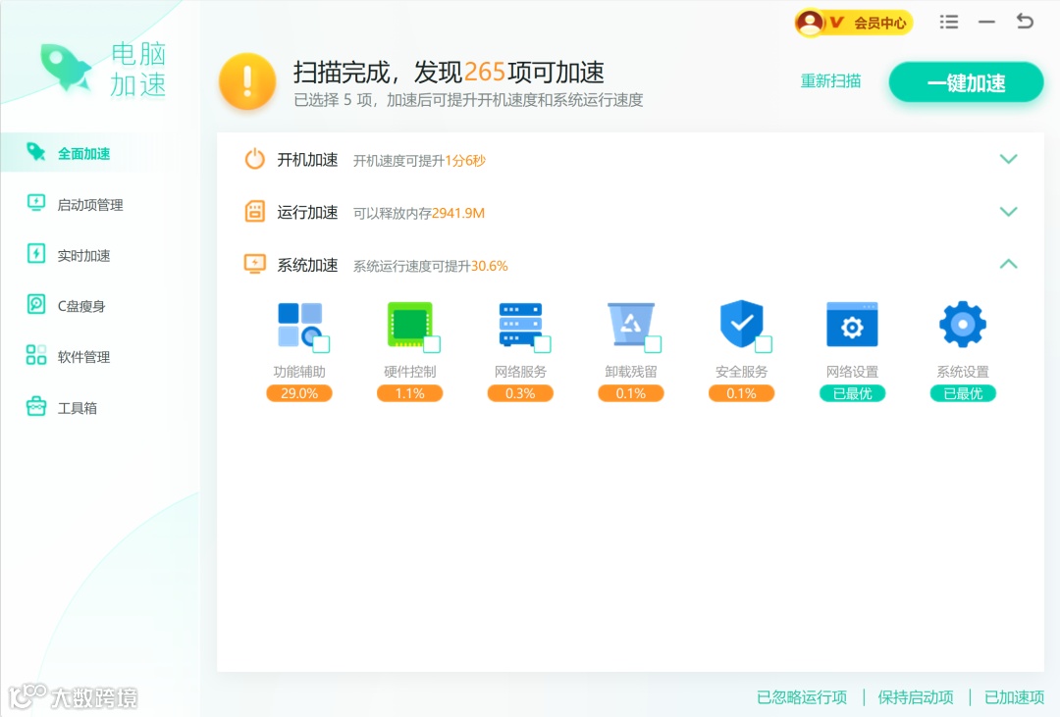Open C盘瘦身 from the sidebar

(81, 306)
